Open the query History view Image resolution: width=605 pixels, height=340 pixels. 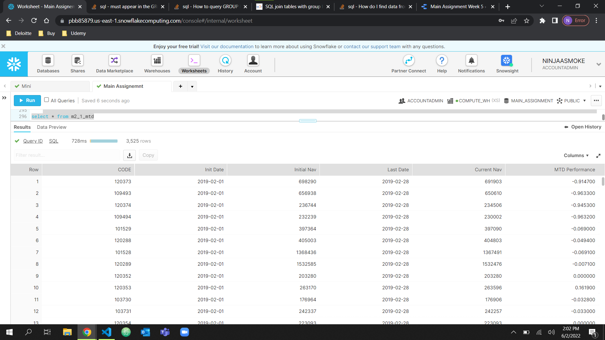tap(225, 64)
